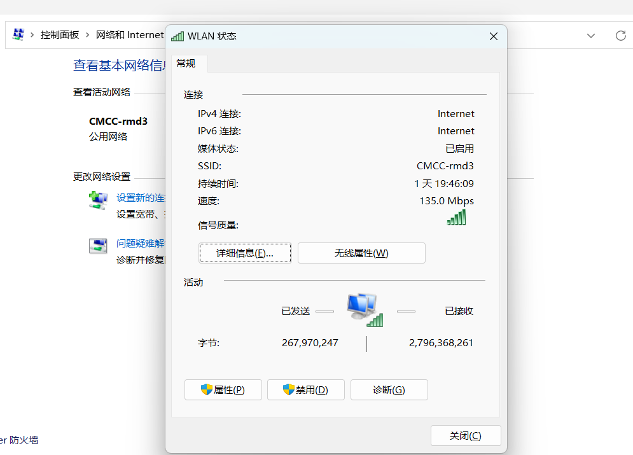The width and height of the screenshot is (633, 455).
Task: Click the 设置新的连接 link
Action: point(141,198)
